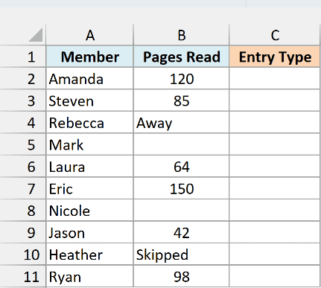The image size is (321, 288).
Task: Select the cell containing 'Mark'
Action: [90, 144]
